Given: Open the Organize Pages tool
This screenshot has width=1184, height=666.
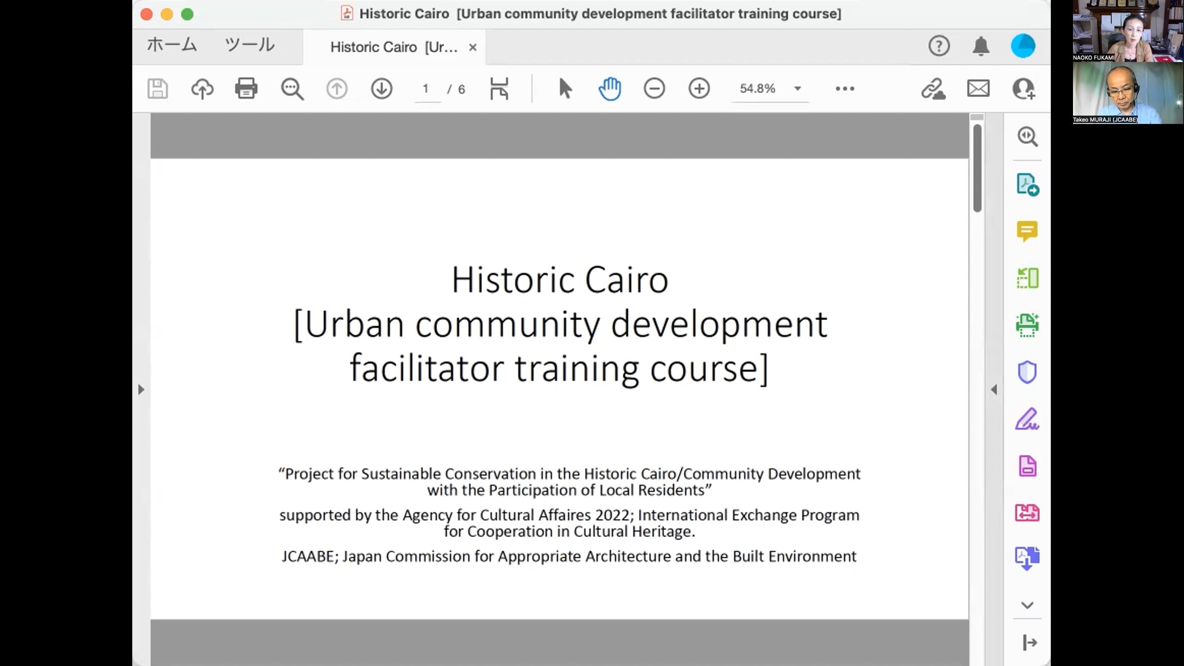Looking at the screenshot, I should 1028,278.
